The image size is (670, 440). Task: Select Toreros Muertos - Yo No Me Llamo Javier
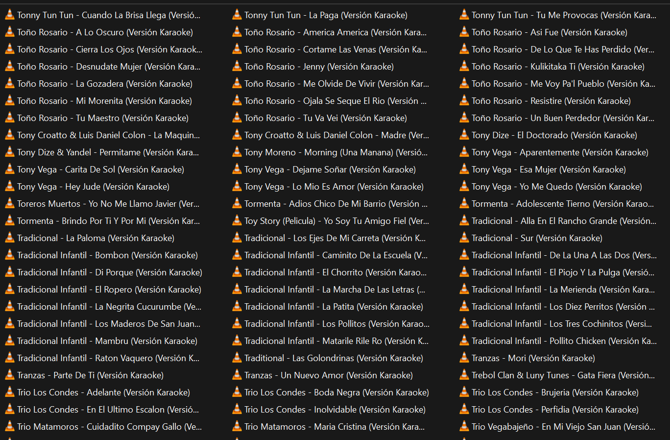pos(108,204)
